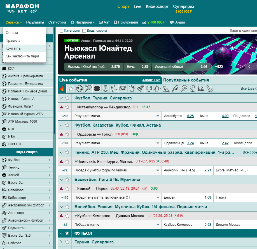Open Победа с учетом форы dropdown

coord(158,170)
